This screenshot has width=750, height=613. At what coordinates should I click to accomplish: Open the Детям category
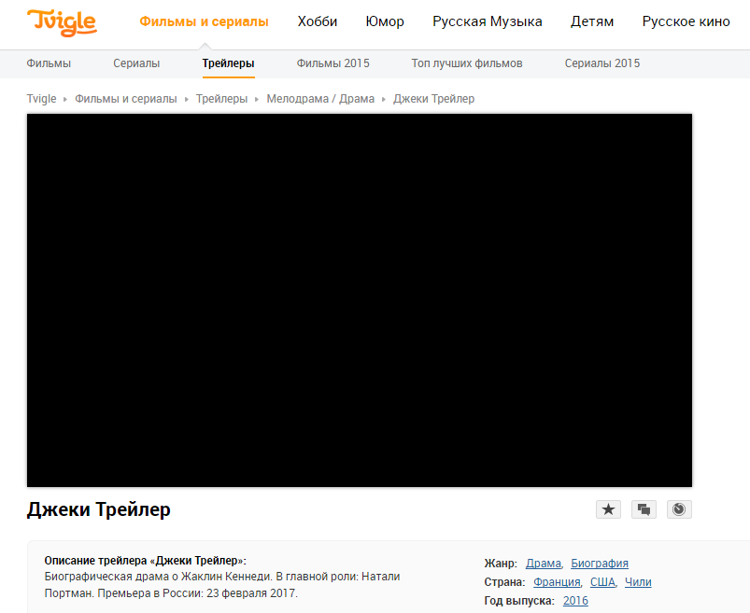(x=590, y=21)
